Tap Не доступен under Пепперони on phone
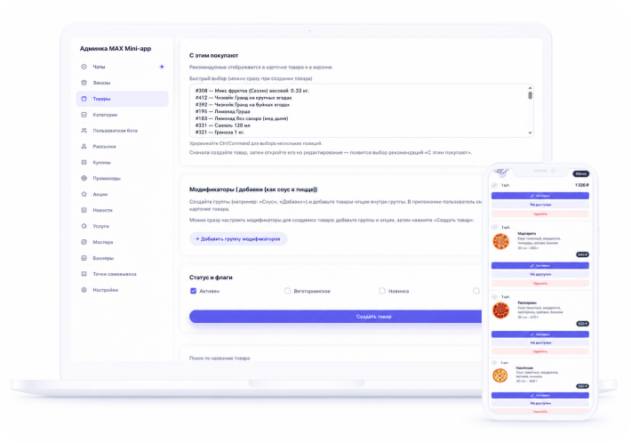This screenshot has height=443, width=631. [540, 342]
